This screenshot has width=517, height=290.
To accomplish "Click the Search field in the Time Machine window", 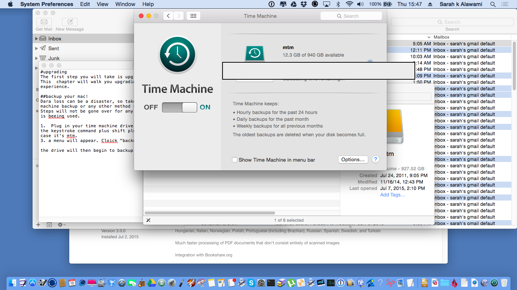I will [351, 15].
